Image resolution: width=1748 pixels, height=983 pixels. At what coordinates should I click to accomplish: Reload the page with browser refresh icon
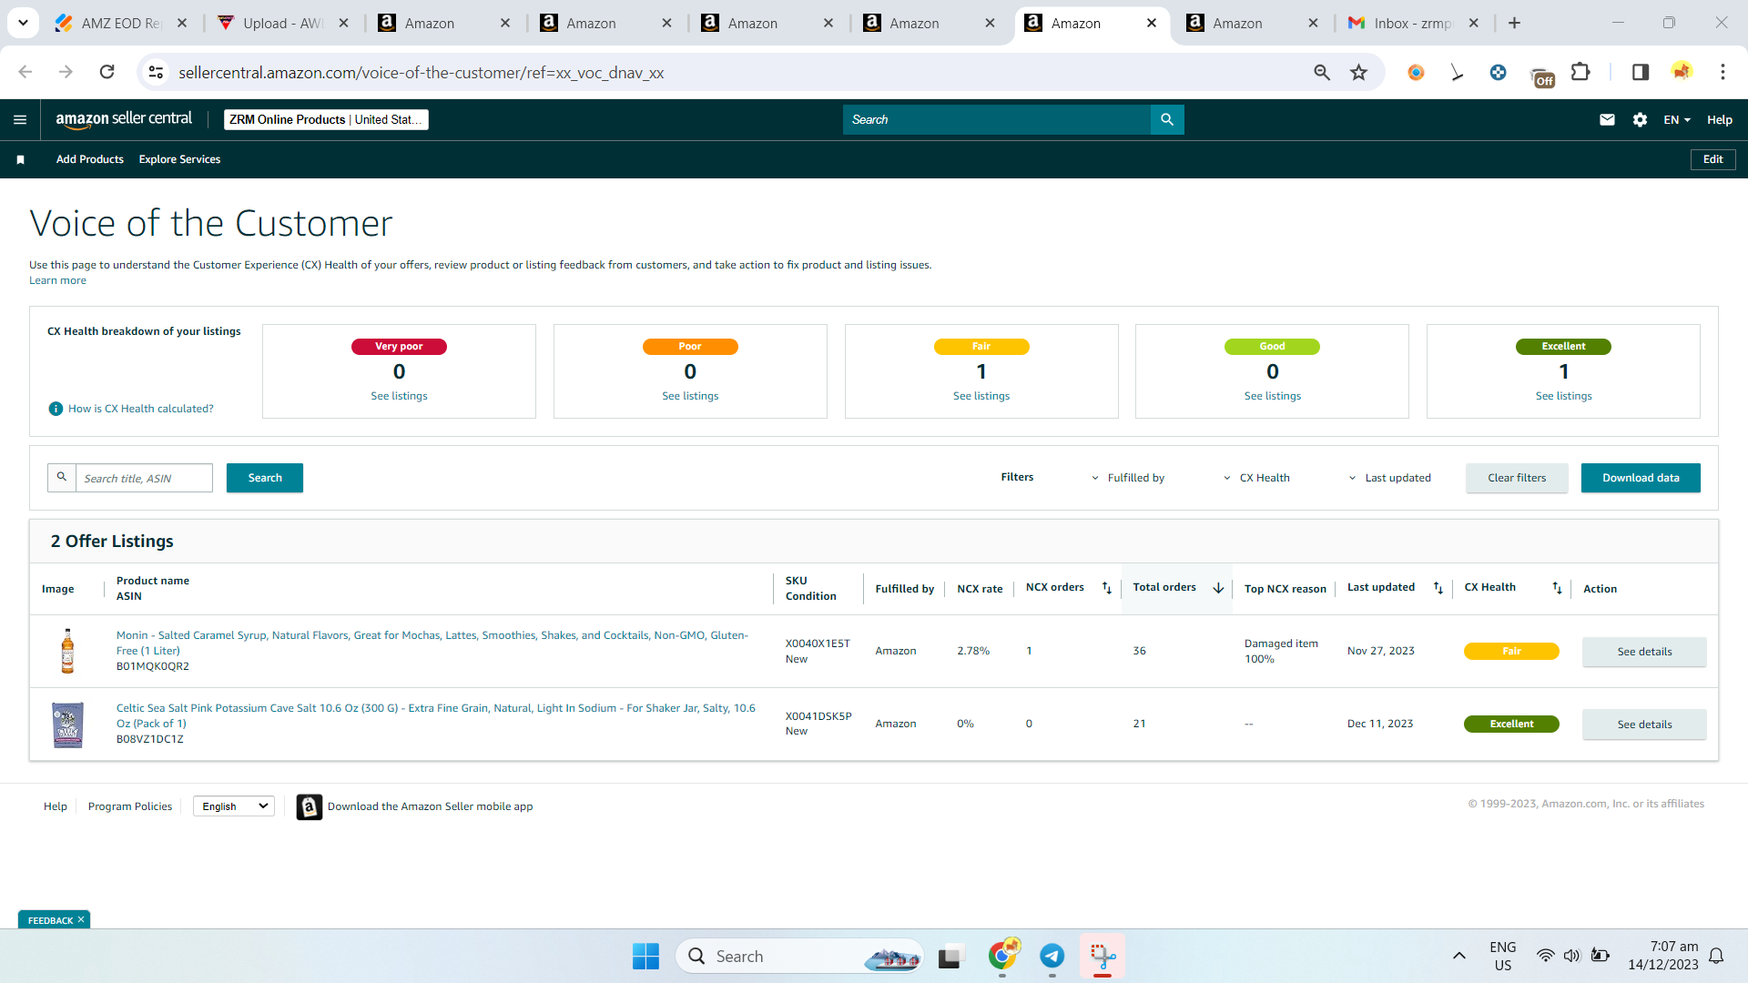point(107,72)
